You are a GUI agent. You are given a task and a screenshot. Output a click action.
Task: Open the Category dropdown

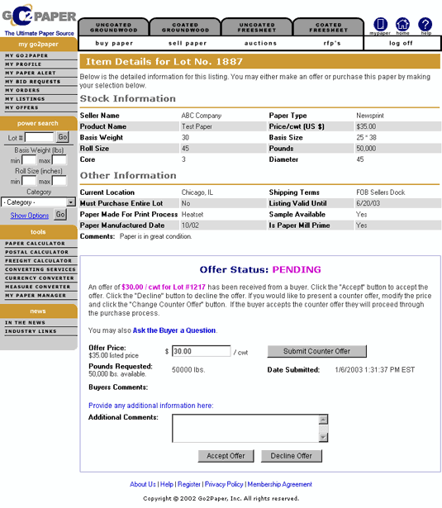38,202
